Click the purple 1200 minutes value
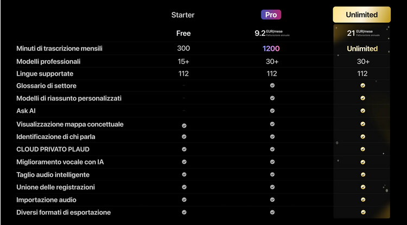Image resolution: width=407 pixels, height=225 pixels. [x=271, y=49]
